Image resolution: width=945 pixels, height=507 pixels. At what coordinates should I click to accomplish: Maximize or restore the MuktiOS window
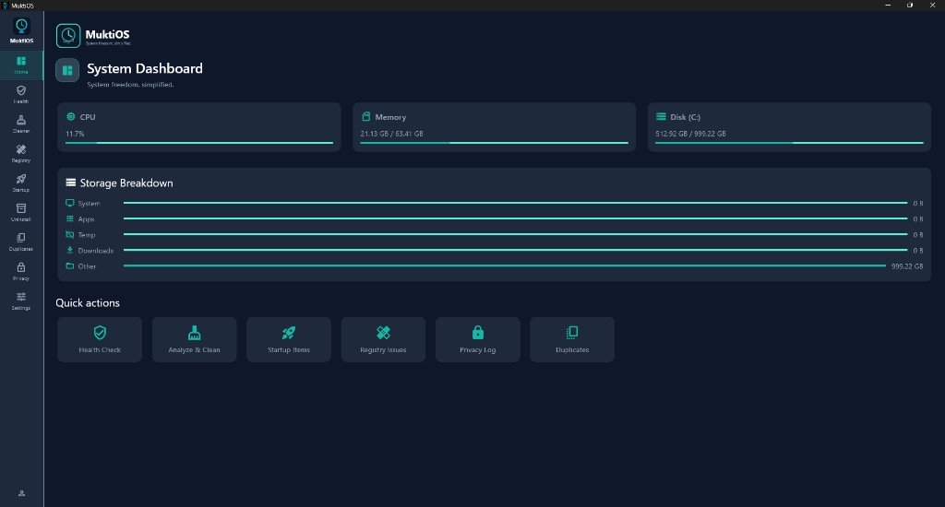tap(910, 5)
